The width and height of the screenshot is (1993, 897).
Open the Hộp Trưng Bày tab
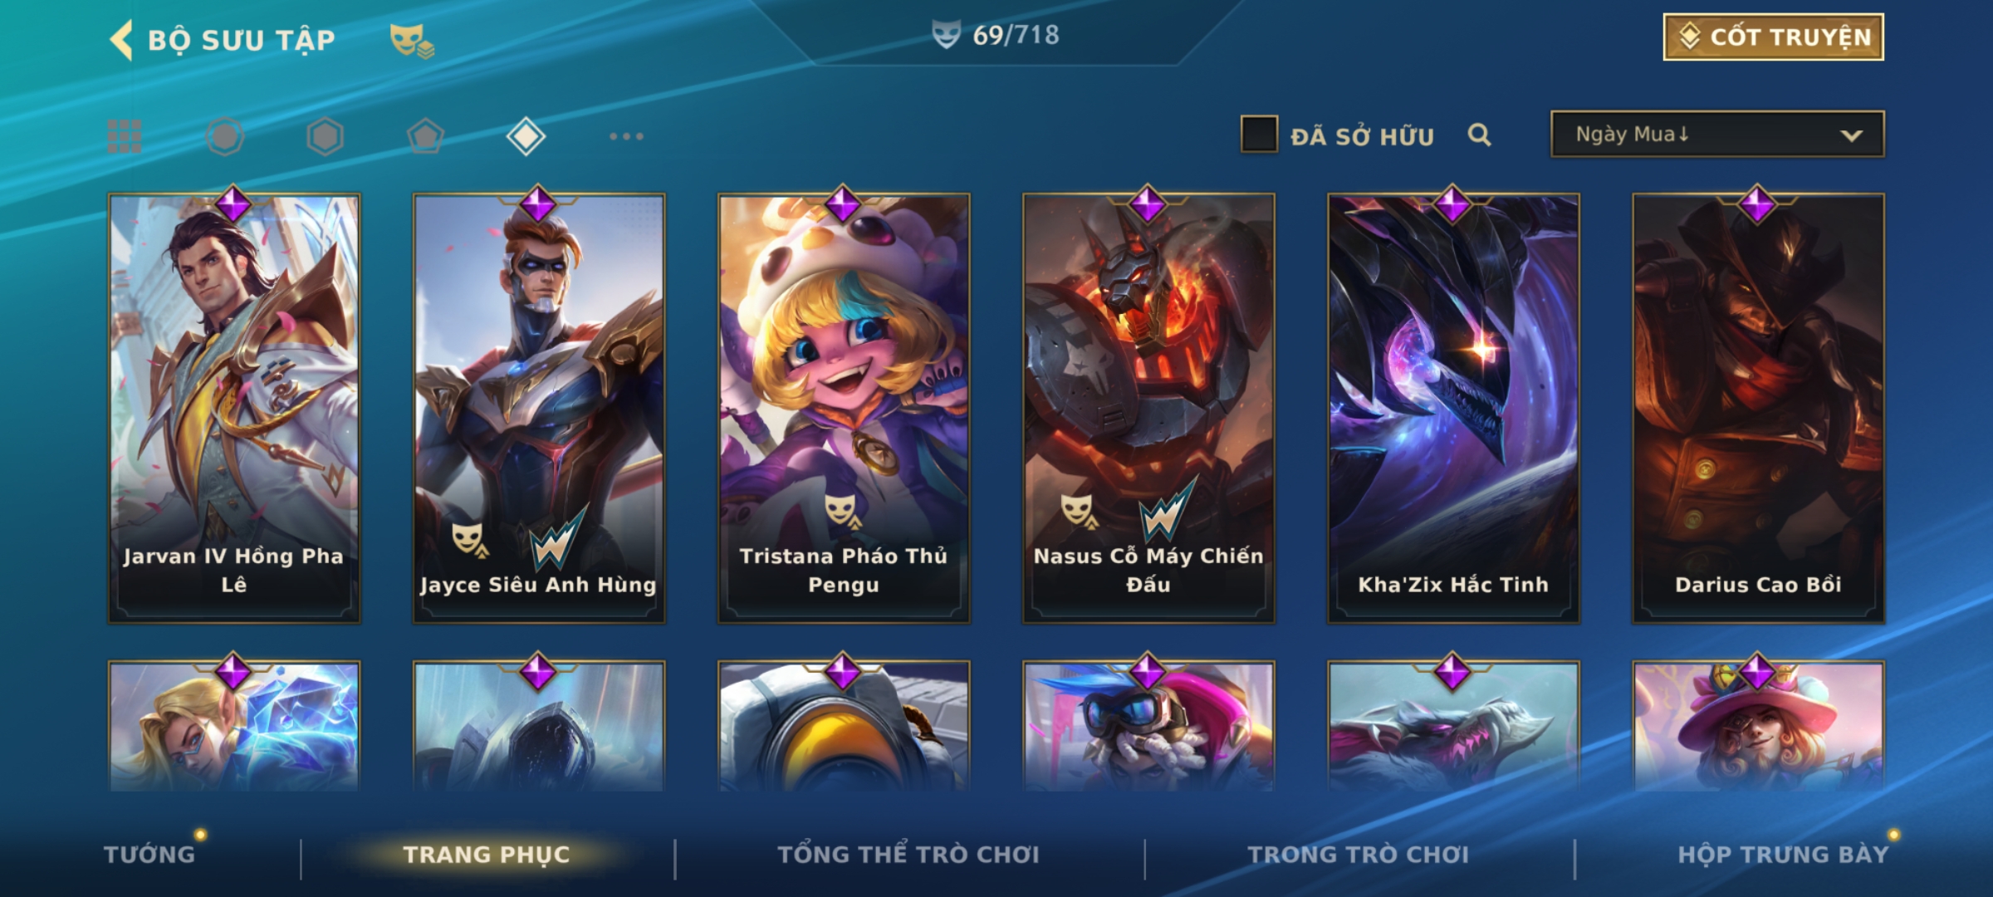(1783, 854)
